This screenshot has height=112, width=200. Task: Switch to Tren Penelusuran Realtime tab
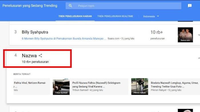pos(115,16)
